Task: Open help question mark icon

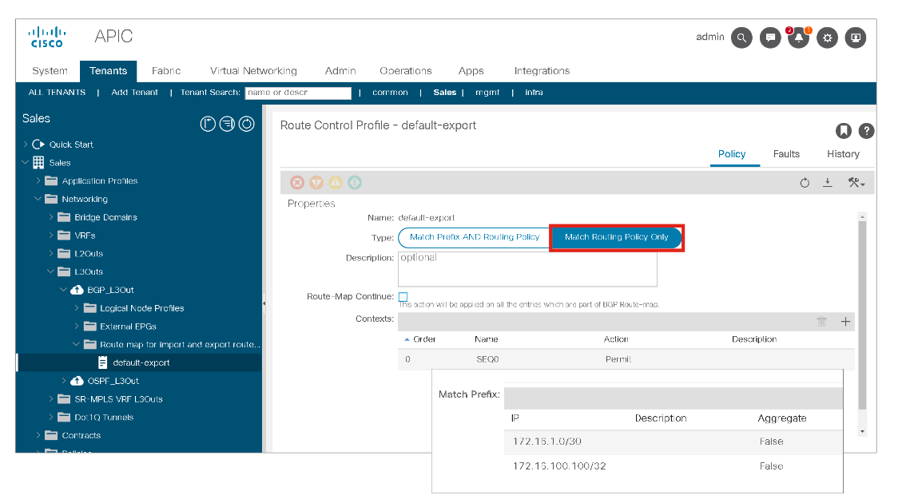Action: pyautogui.click(x=866, y=131)
